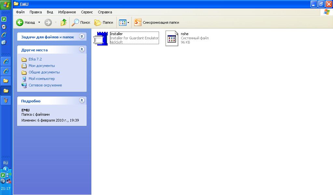Select the Installer application icon
Image resolution: width=333 pixels, height=195 pixels.
coord(100,38)
